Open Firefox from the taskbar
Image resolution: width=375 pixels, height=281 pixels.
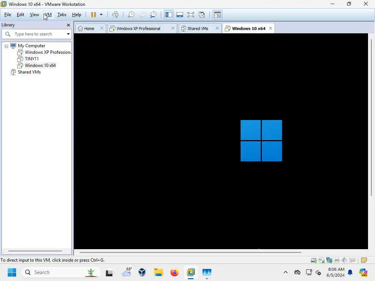tap(175, 272)
